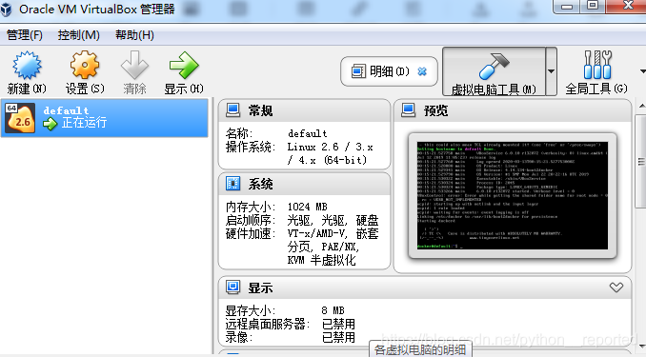
Task: Click the '显存大小:' label
Action: (250, 310)
